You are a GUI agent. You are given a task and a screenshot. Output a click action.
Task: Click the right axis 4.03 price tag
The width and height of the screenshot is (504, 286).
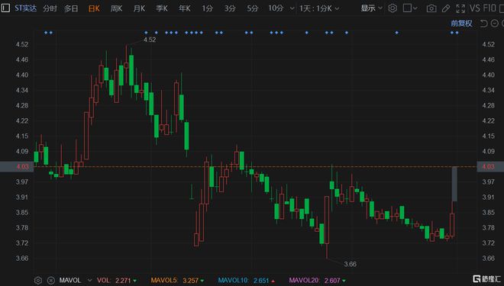(490, 166)
